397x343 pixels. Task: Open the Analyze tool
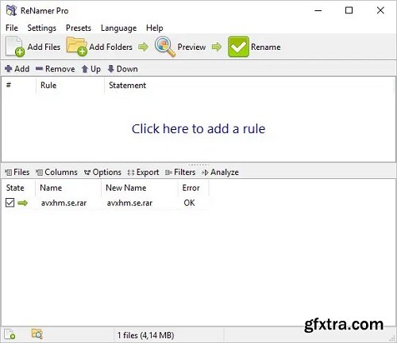click(x=220, y=172)
